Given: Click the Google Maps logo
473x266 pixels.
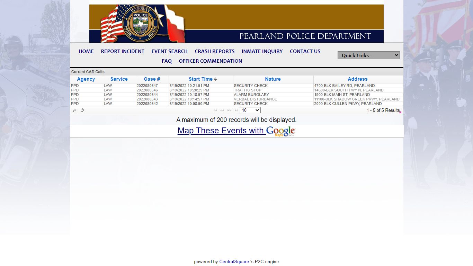Looking at the screenshot, I should pyautogui.click(x=280, y=131).
